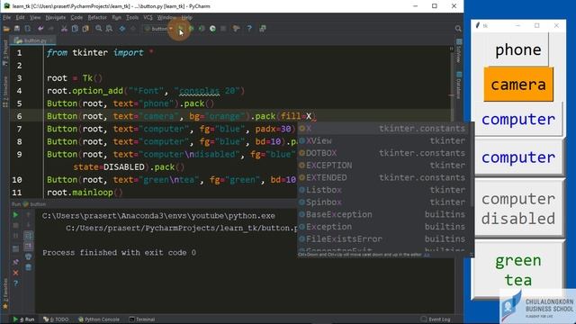The width and height of the screenshot is (576, 324).
Task: Click the question mark in Run panel
Action: click(x=15, y=283)
